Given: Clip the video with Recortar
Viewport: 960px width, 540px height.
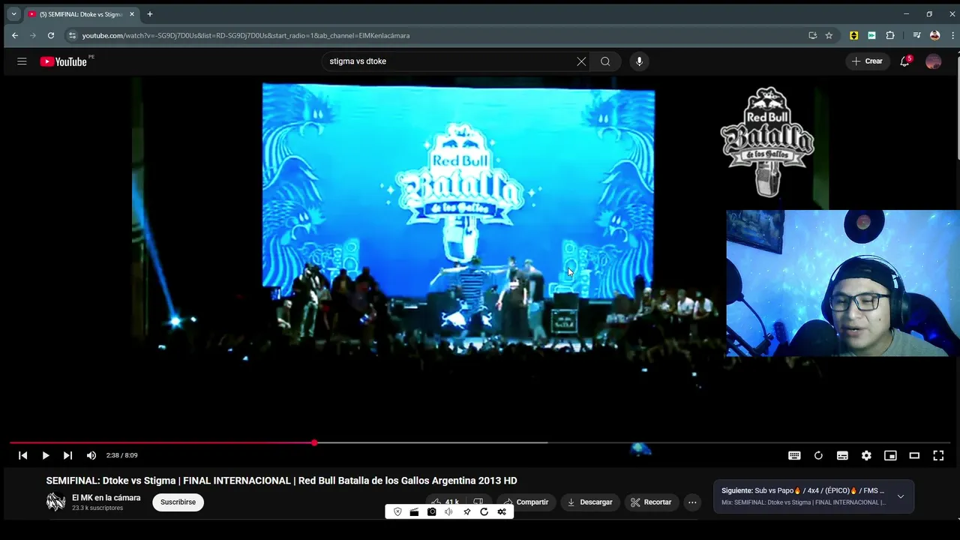Looking at the screenshot, I should point(651,502).
